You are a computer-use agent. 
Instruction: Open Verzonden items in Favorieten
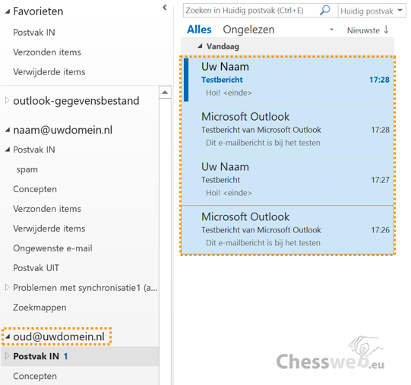point(47,52)
